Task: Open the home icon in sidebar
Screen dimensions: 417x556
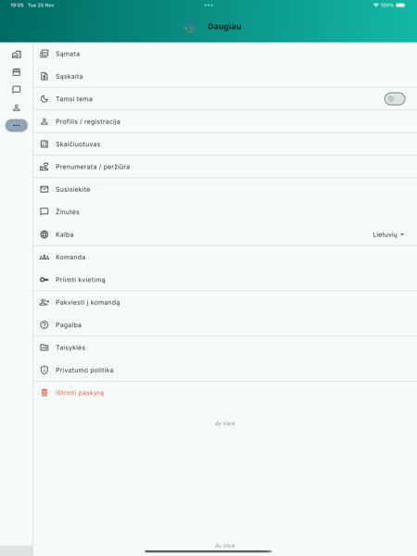Action: (x=17, y=55)
